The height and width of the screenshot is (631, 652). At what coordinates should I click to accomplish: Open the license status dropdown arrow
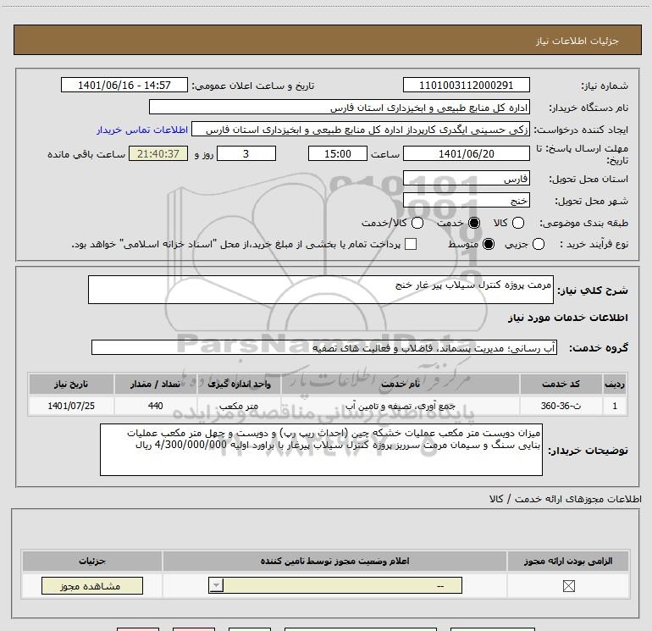216,585
